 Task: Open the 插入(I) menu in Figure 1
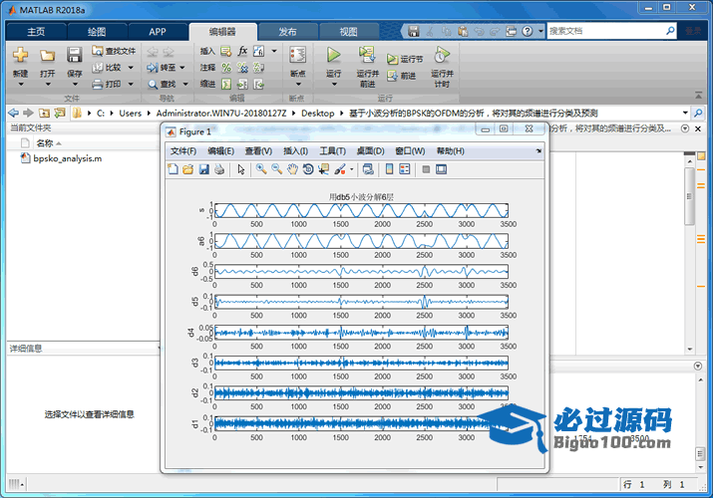pyautogui.click(x=295, y=151)
